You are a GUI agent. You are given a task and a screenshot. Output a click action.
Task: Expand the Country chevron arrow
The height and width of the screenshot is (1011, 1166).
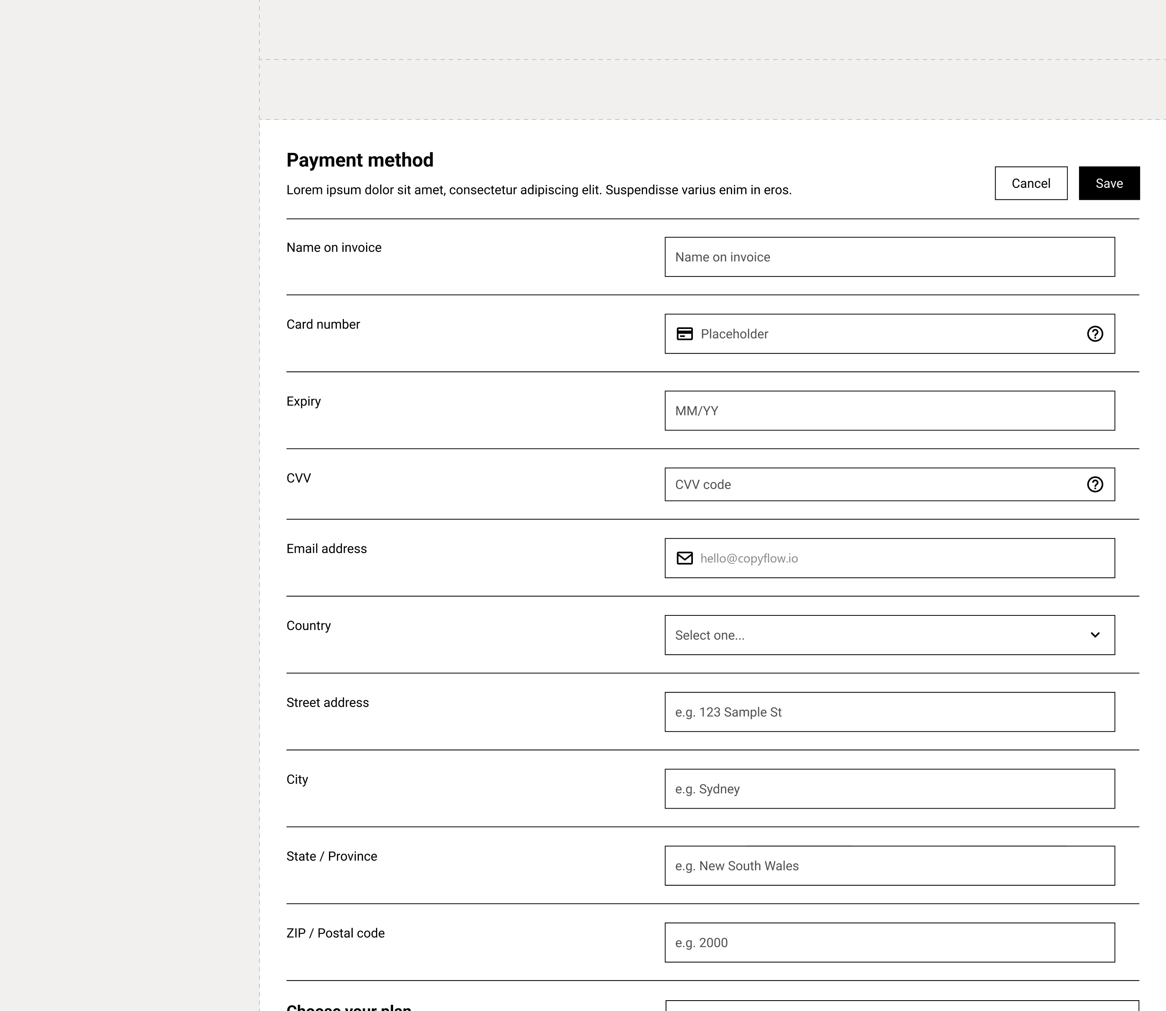pos(1095,635)
